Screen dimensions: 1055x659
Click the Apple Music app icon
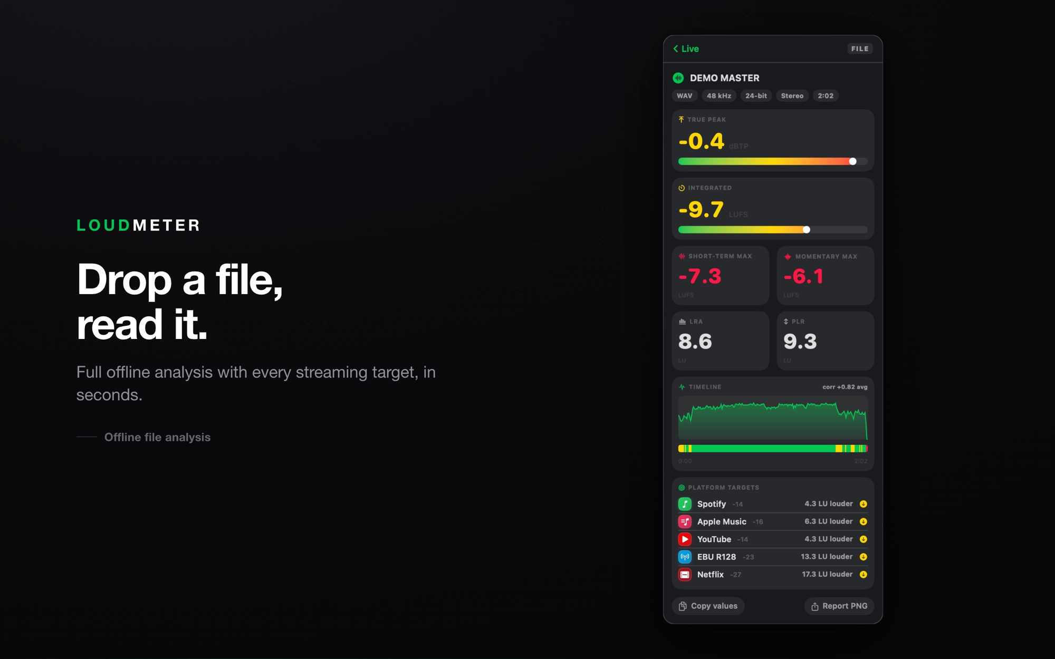(x=685, y=521)
